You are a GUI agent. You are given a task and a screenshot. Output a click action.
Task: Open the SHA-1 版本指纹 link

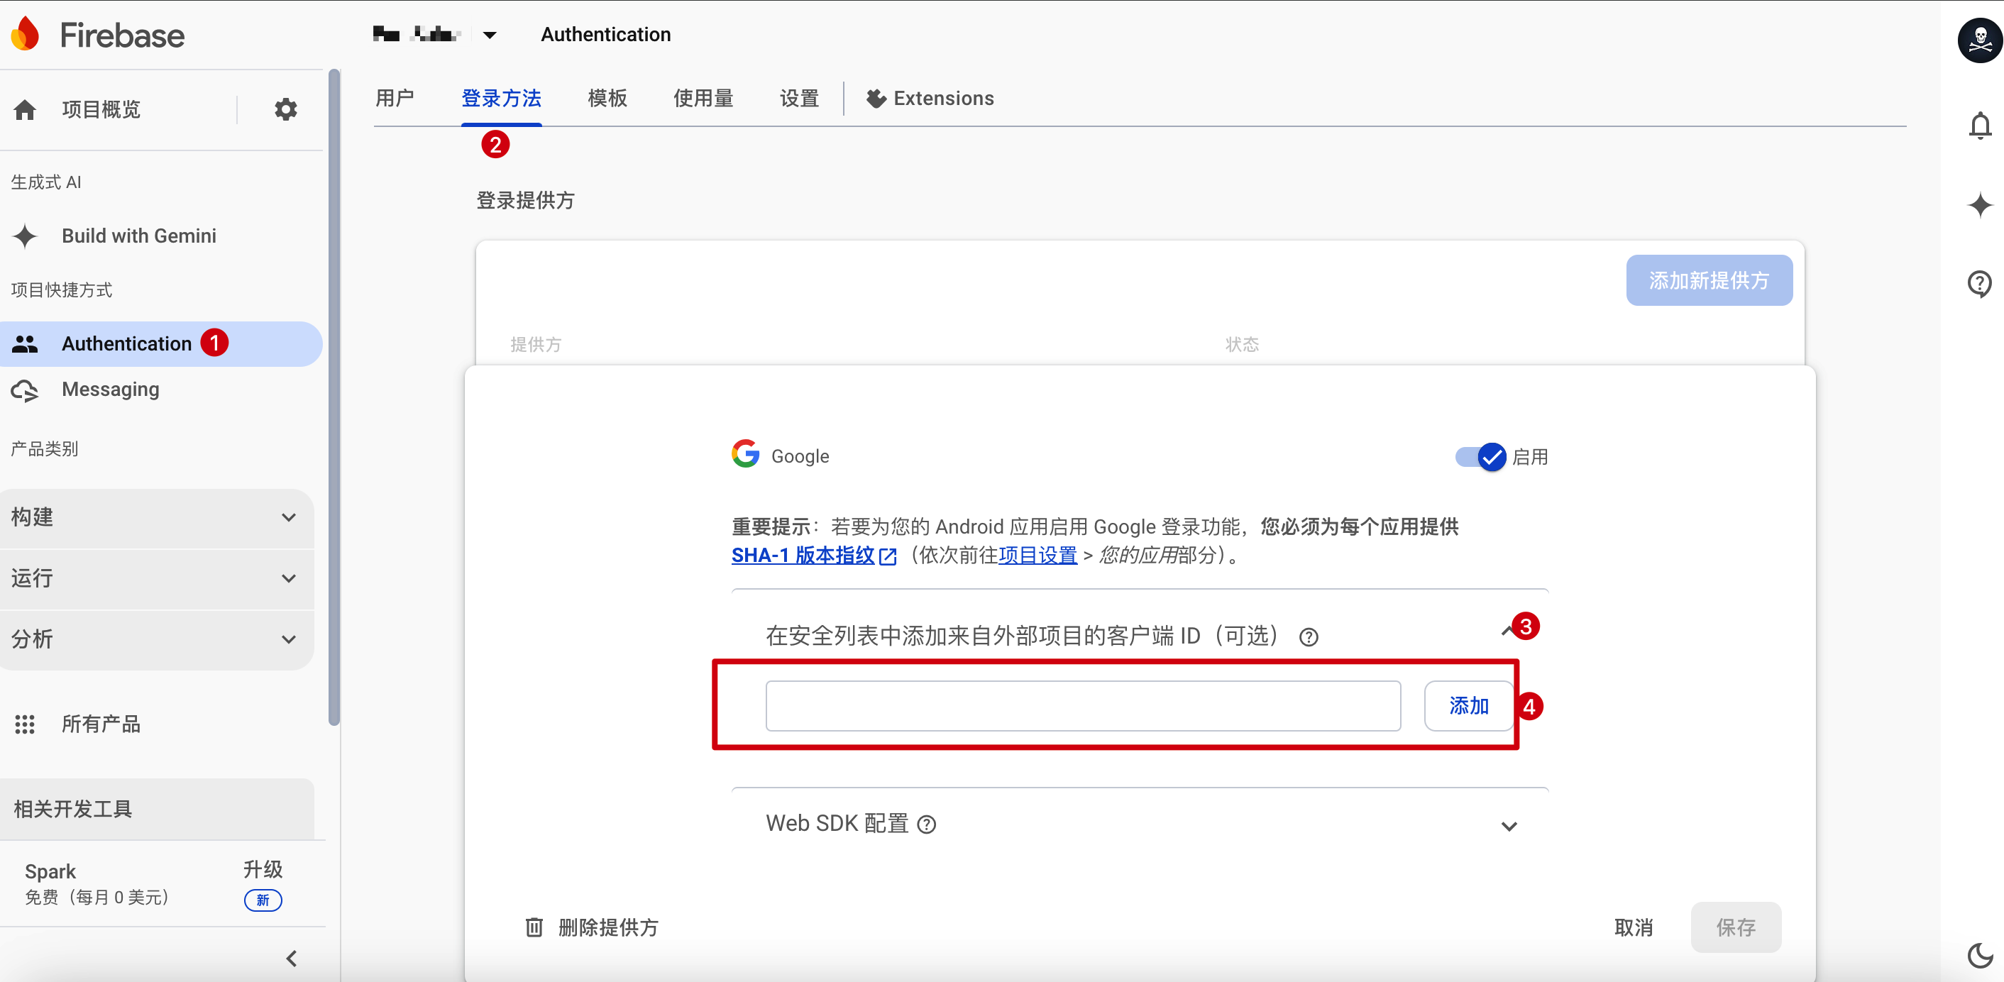(803, 556)
